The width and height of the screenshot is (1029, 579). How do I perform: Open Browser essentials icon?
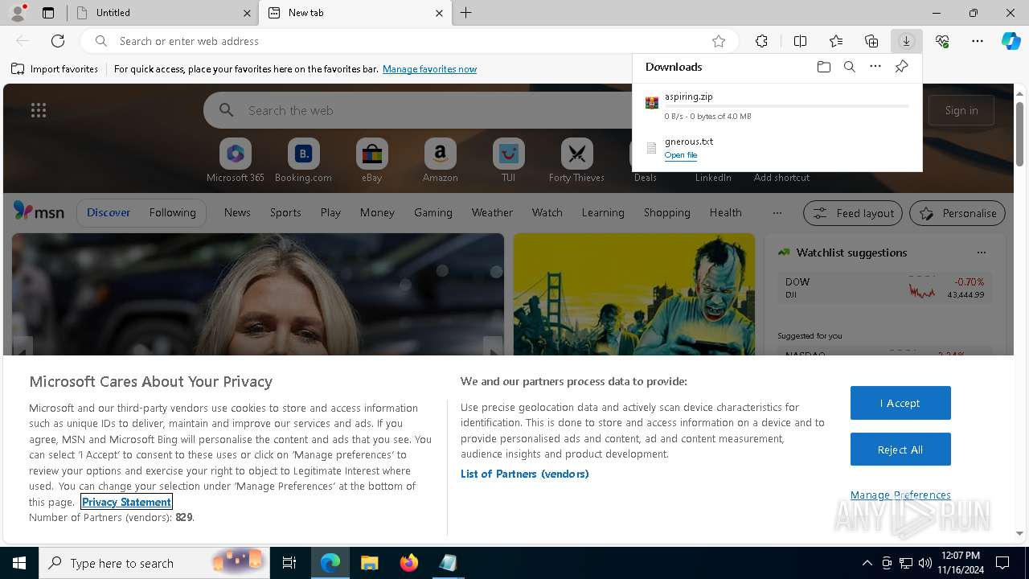942,41
